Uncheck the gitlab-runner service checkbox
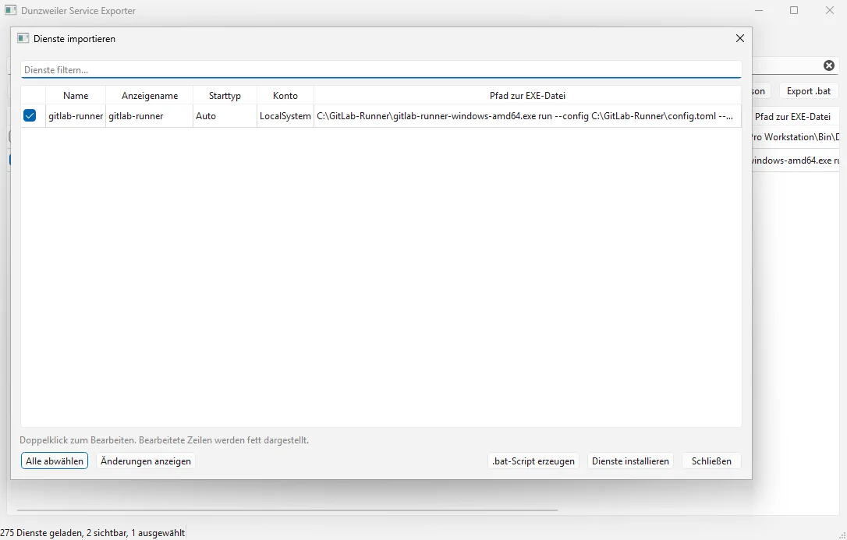Image resolution: width=847 pixels, height=540 pixels. click(x=30, y=115)
